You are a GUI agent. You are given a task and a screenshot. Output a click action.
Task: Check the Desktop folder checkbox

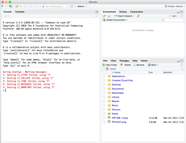[104, 84]
